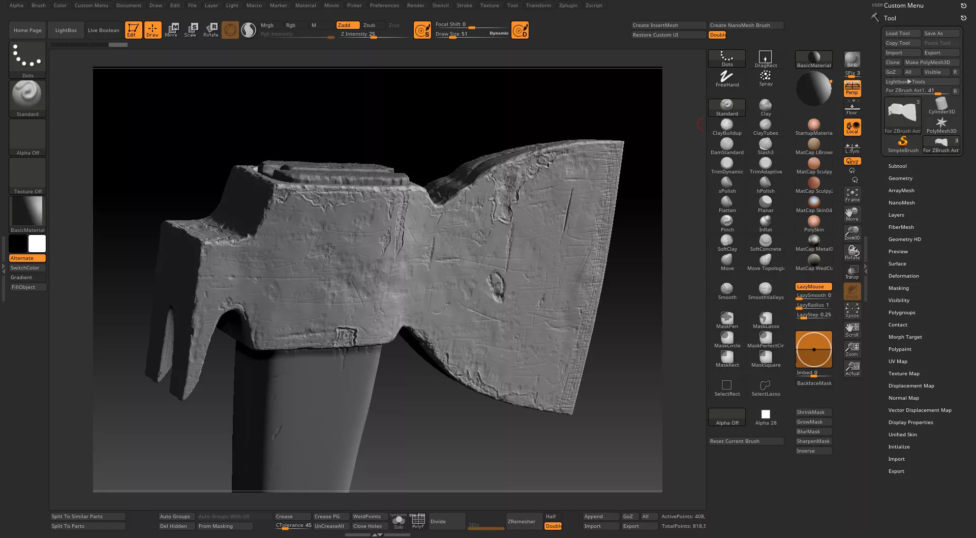This screenshot has width=976, height=538.
Task: Choose the MatCap Skin04 material
Action: click(814, 203)
